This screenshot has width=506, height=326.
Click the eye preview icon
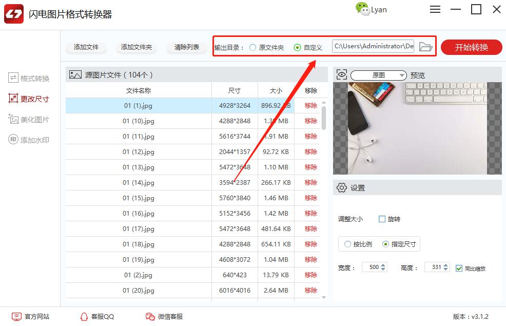click(341, 75)
